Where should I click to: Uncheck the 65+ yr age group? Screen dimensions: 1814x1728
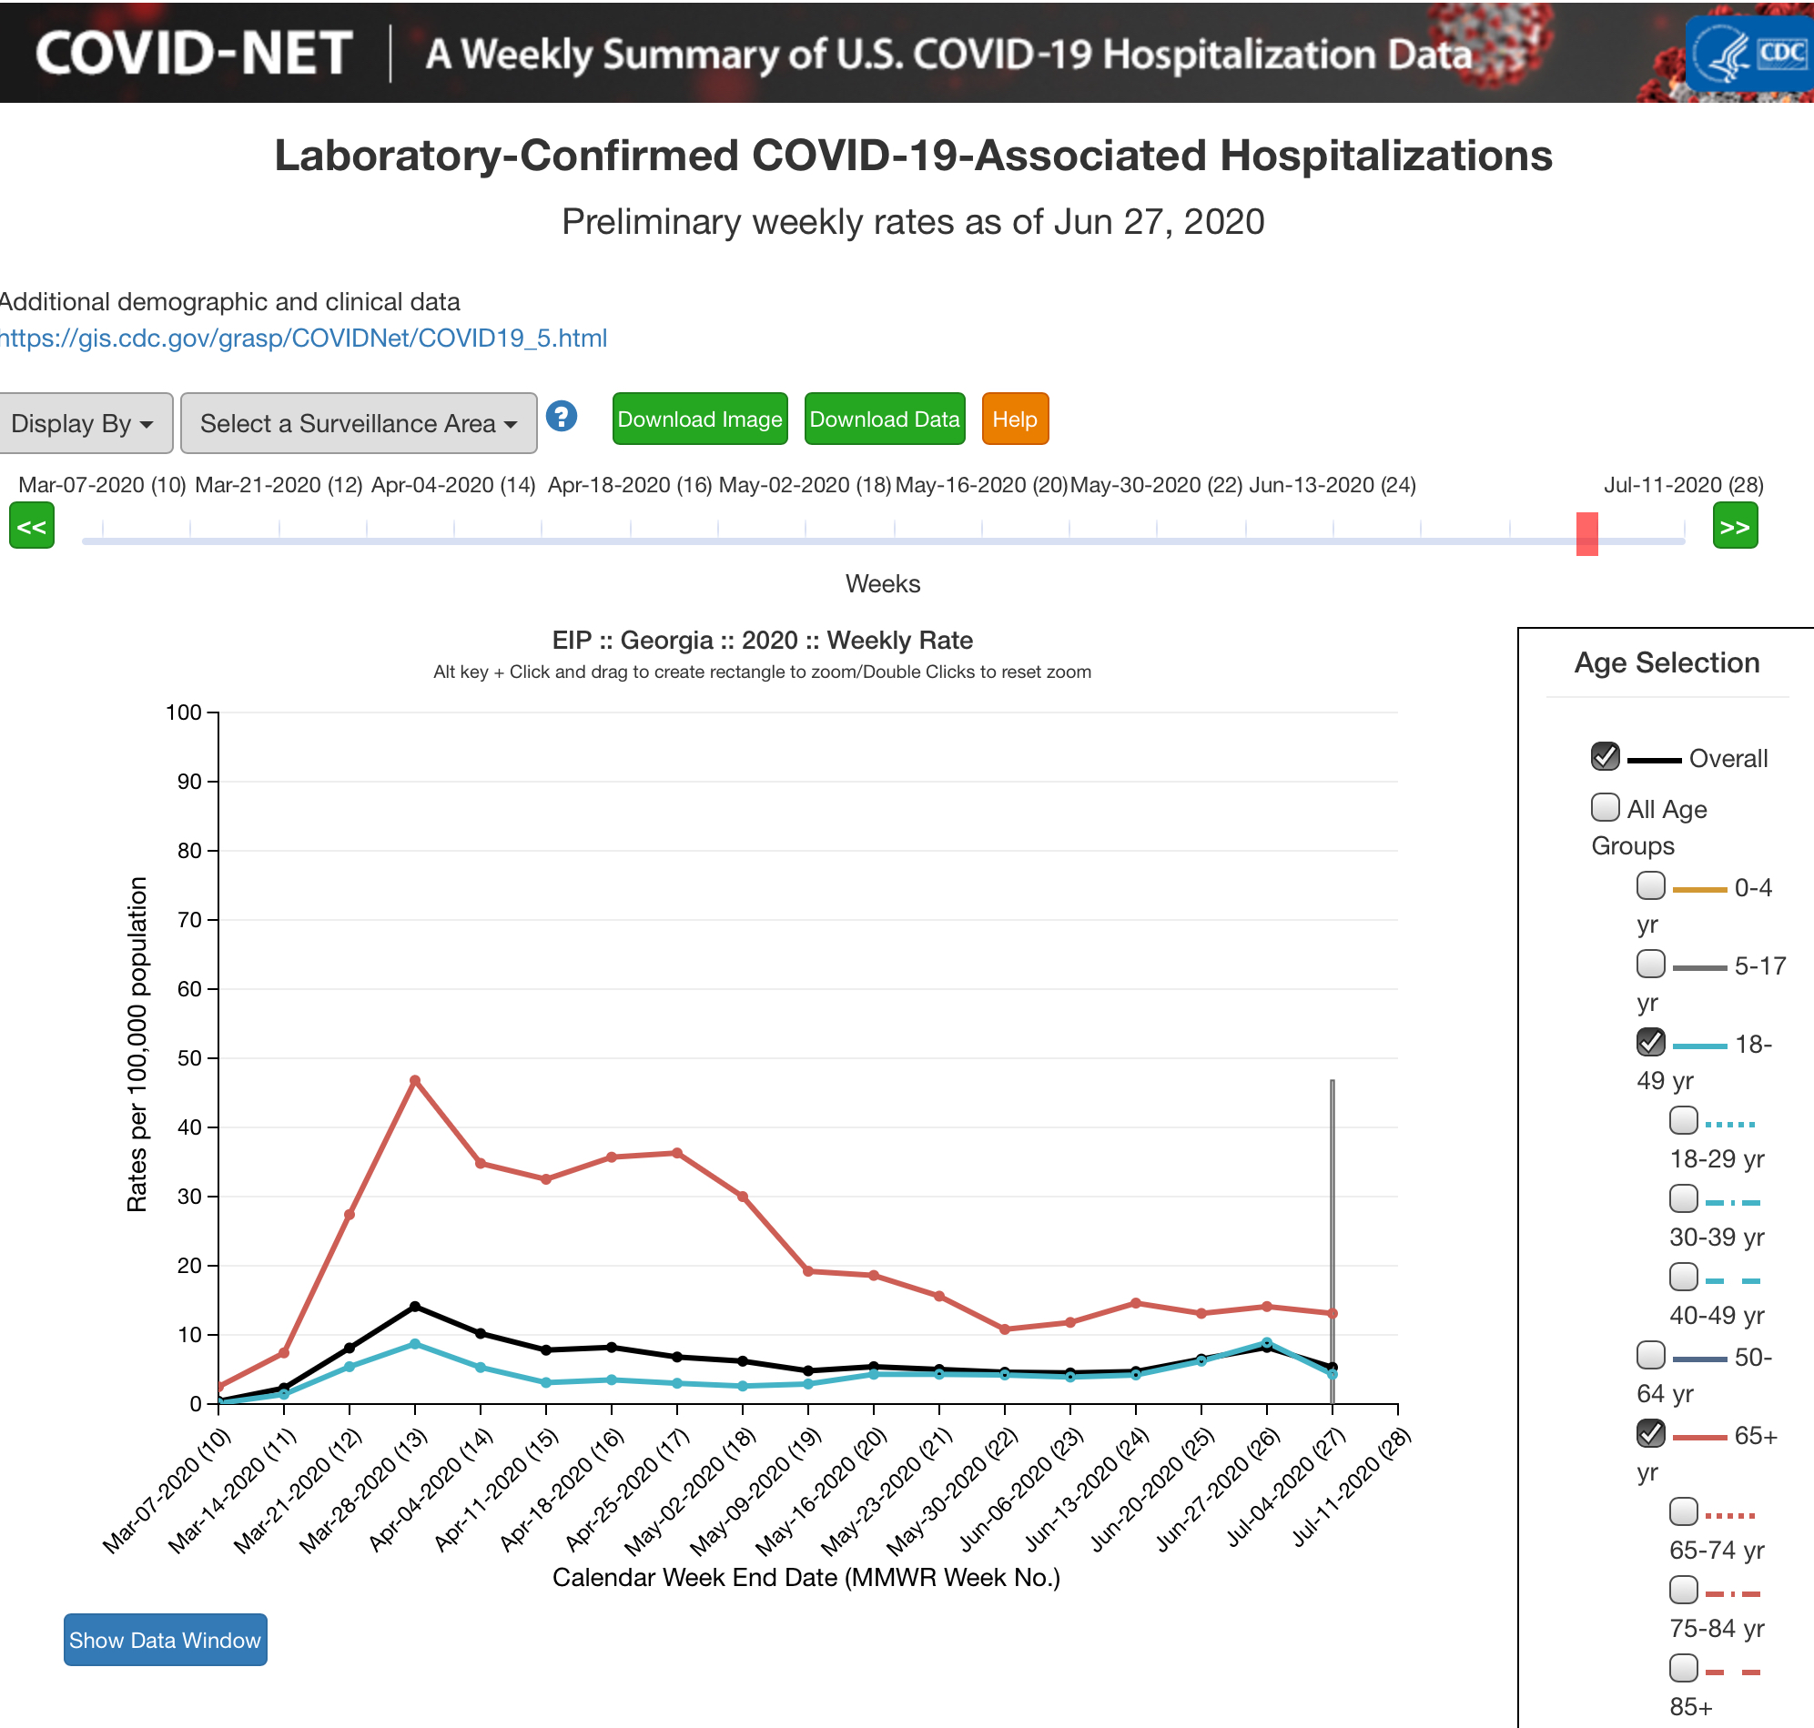click(1650, 1433)
